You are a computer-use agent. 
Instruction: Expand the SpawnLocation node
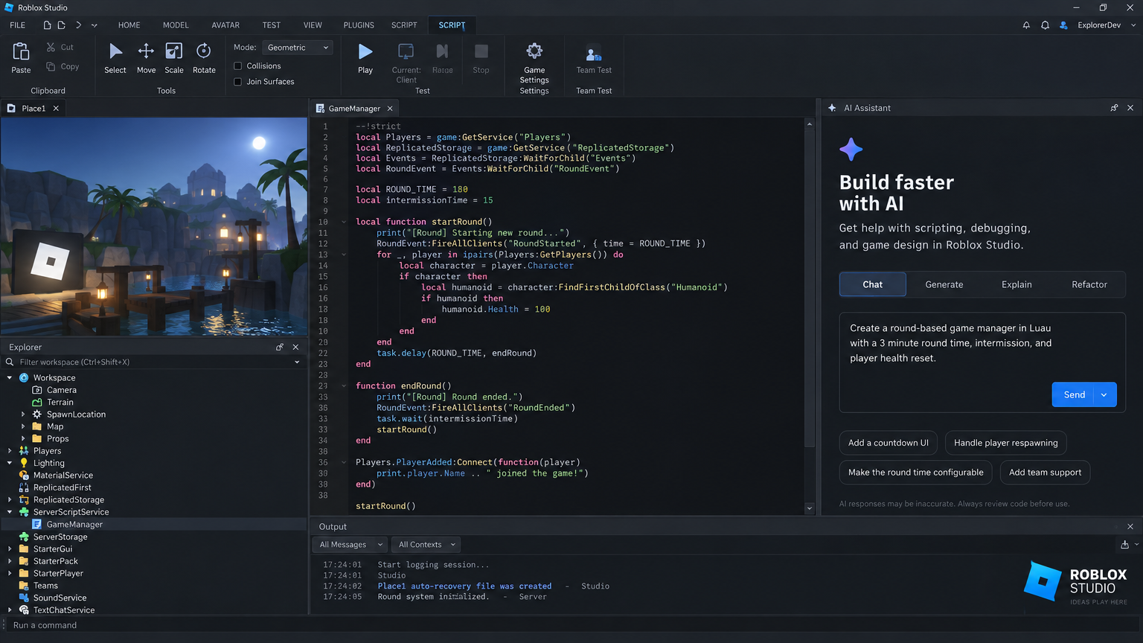[23, 415]
